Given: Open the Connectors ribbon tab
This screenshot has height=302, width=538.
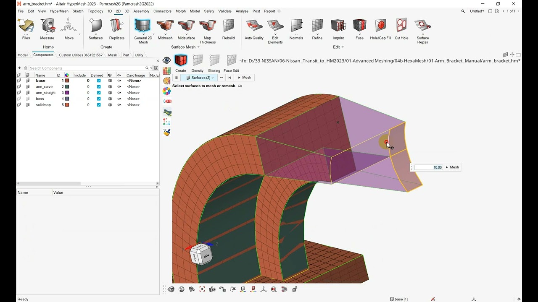Looking at the screenshot, I should [x=162, y=11].
